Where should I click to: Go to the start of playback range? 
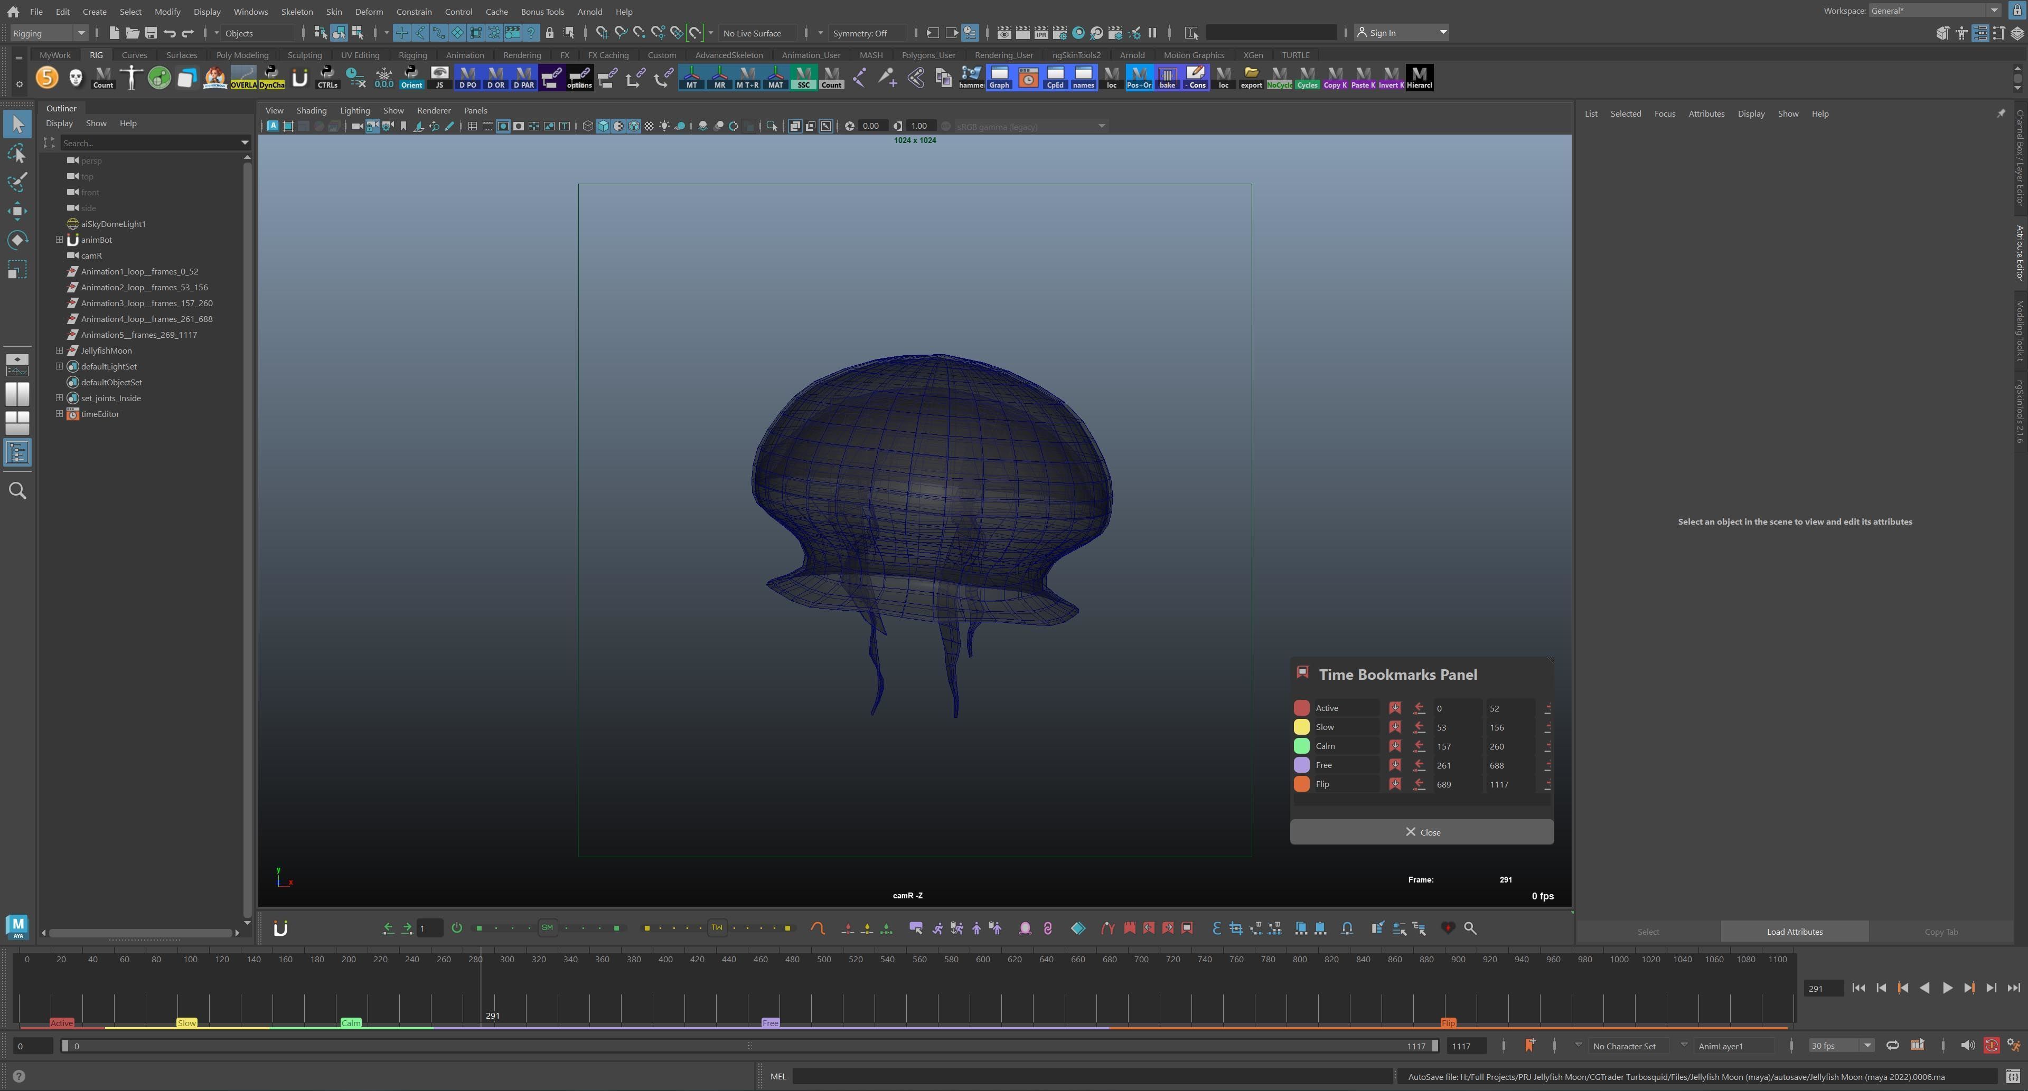coord(1859,989)
